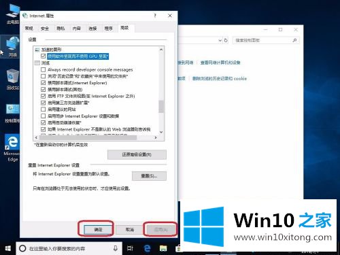
Task: Switch to the 隐私 tab
Action: 61,29
